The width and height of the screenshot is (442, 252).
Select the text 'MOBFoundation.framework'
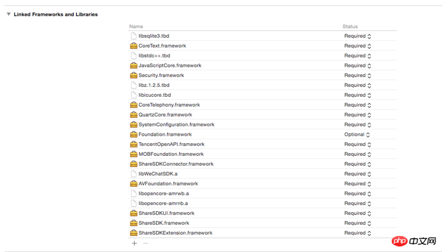pos(171,154)
